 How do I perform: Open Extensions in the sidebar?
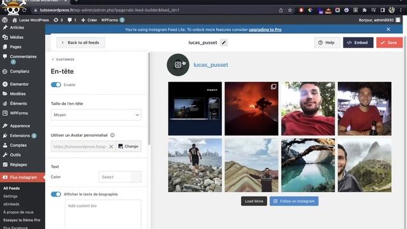click(x=20, y=135)
